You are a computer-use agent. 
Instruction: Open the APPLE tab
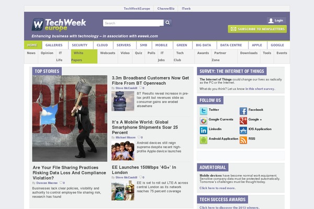click(257, 45)
